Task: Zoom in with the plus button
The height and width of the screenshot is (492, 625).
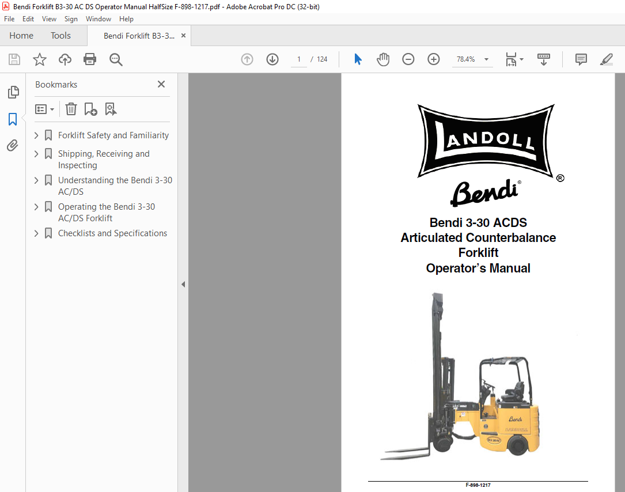Action: click(x=434, y=59)
